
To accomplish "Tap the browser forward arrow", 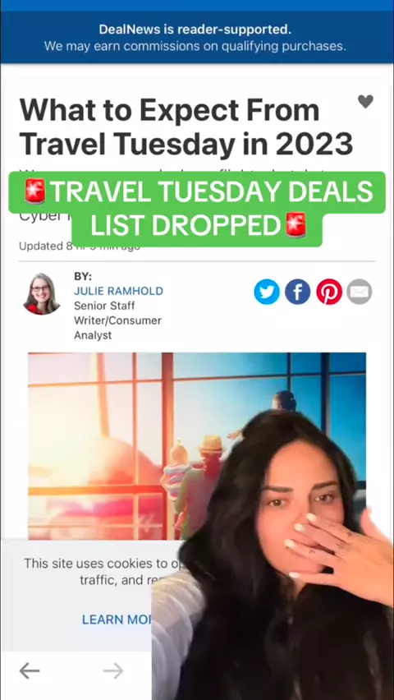I will (113, 670).
